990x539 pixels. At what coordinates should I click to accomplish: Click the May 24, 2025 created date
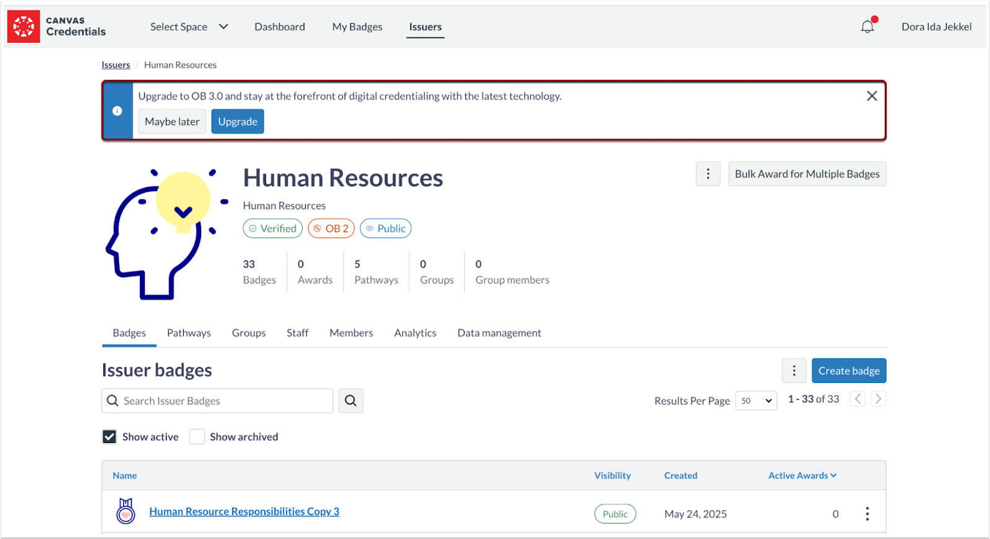(695, 514)
